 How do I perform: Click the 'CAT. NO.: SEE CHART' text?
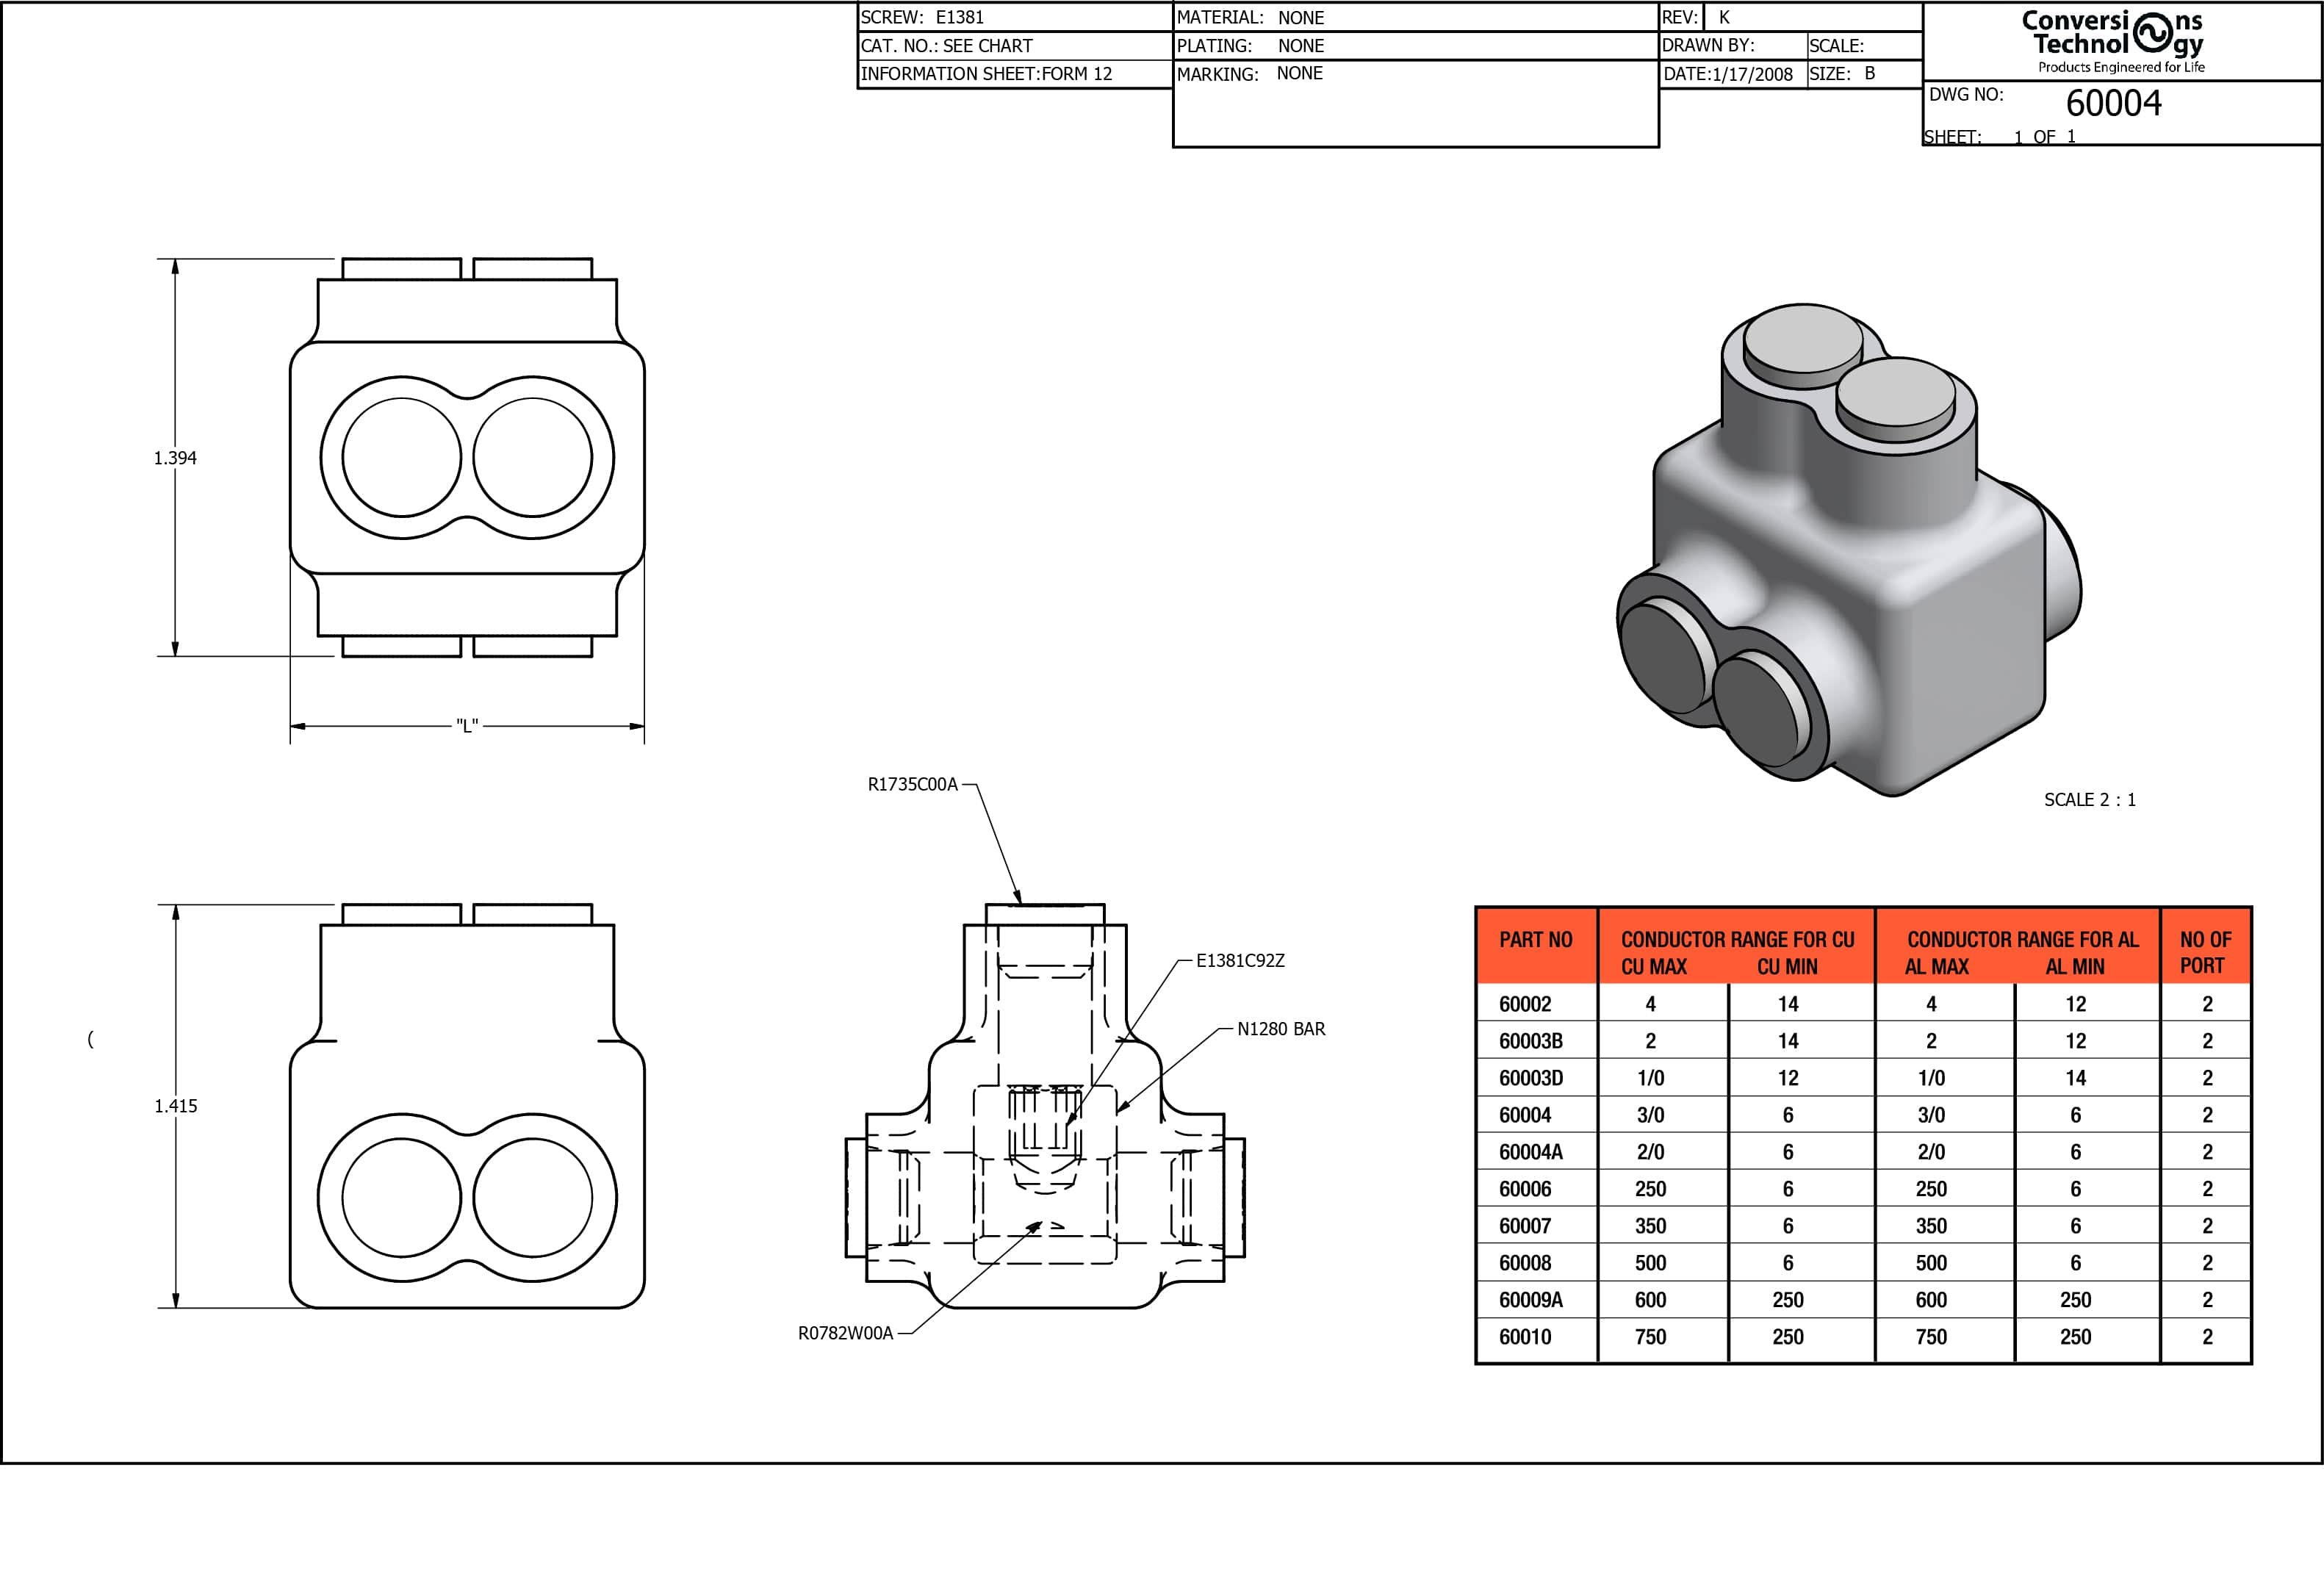tap(946, 46)
